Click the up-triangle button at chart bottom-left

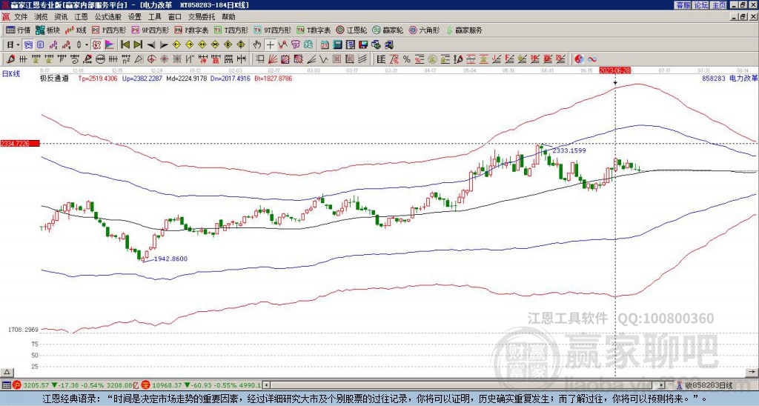tap(7, 373)
